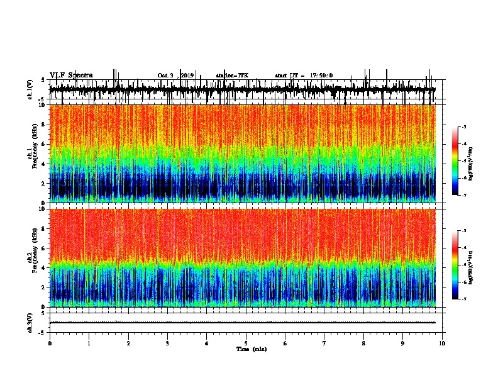The width and height of the screenshot is (498, 385).
Task: Click the "10" kHz tick of ch.1 spectrogram
Action: pos(42,105)
